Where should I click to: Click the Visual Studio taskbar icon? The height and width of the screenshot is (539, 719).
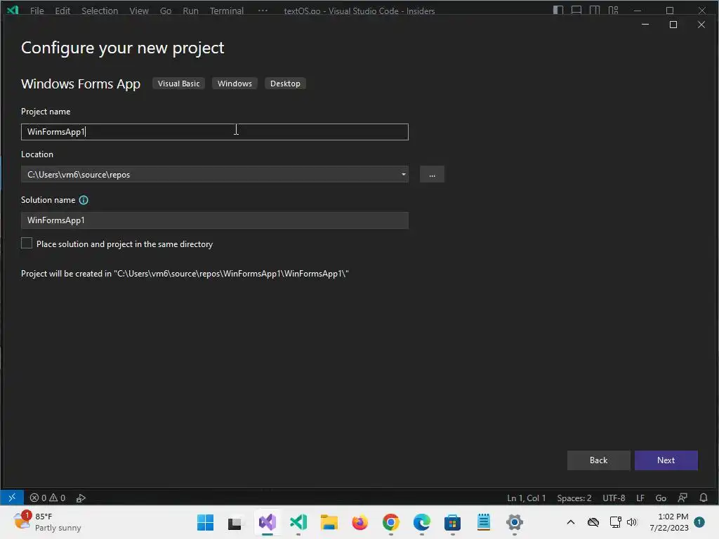(268, 522)
